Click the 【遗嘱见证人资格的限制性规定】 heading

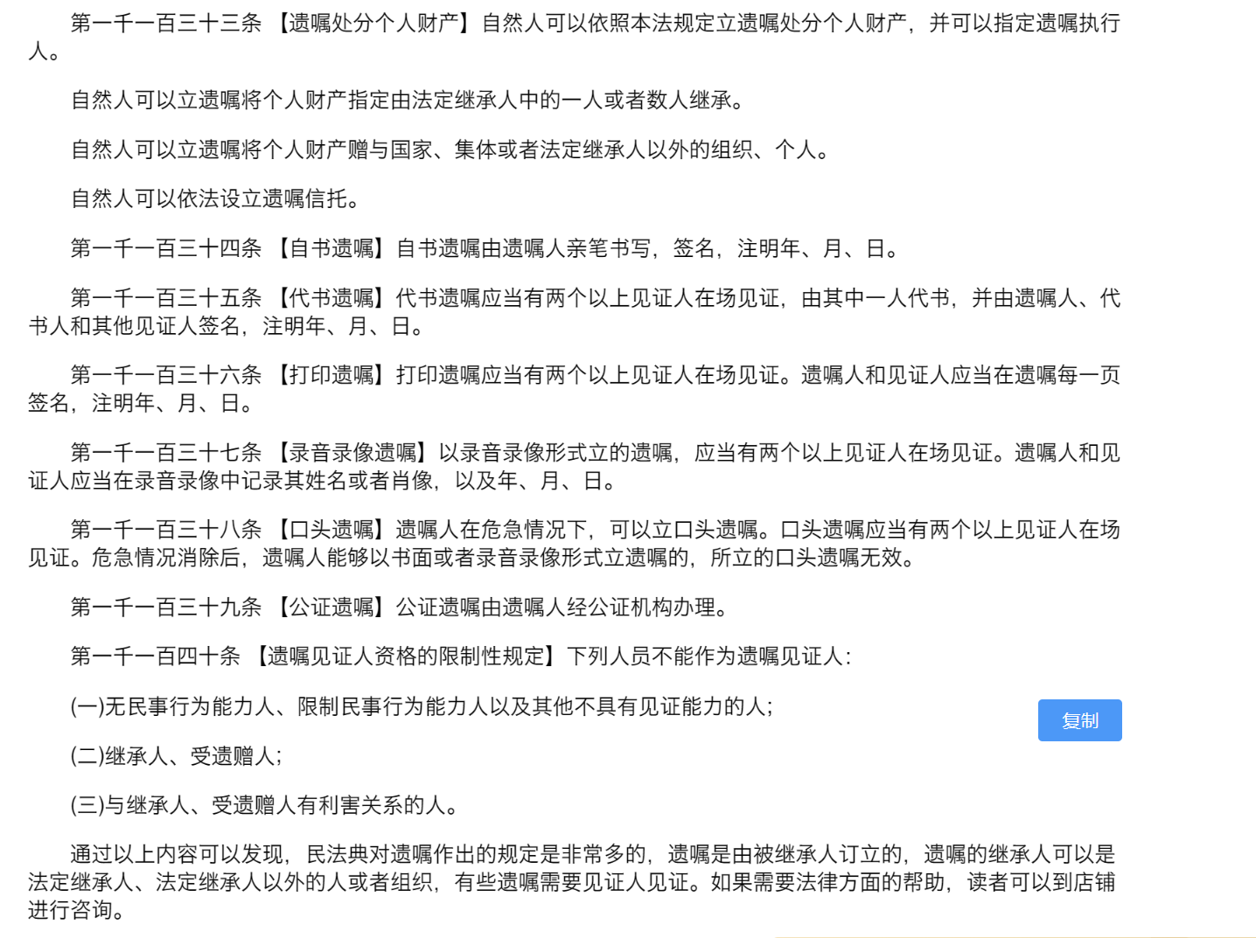pos(406,657)
